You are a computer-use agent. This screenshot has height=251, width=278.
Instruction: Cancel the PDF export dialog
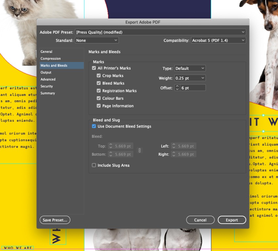[x=200, y=220]
